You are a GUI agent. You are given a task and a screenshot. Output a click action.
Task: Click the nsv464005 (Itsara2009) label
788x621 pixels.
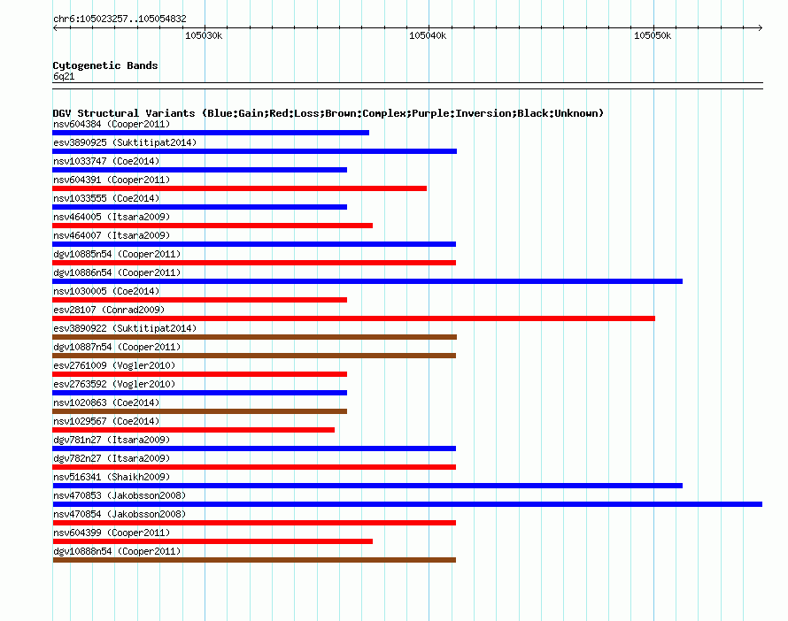[x=112, y=217]
